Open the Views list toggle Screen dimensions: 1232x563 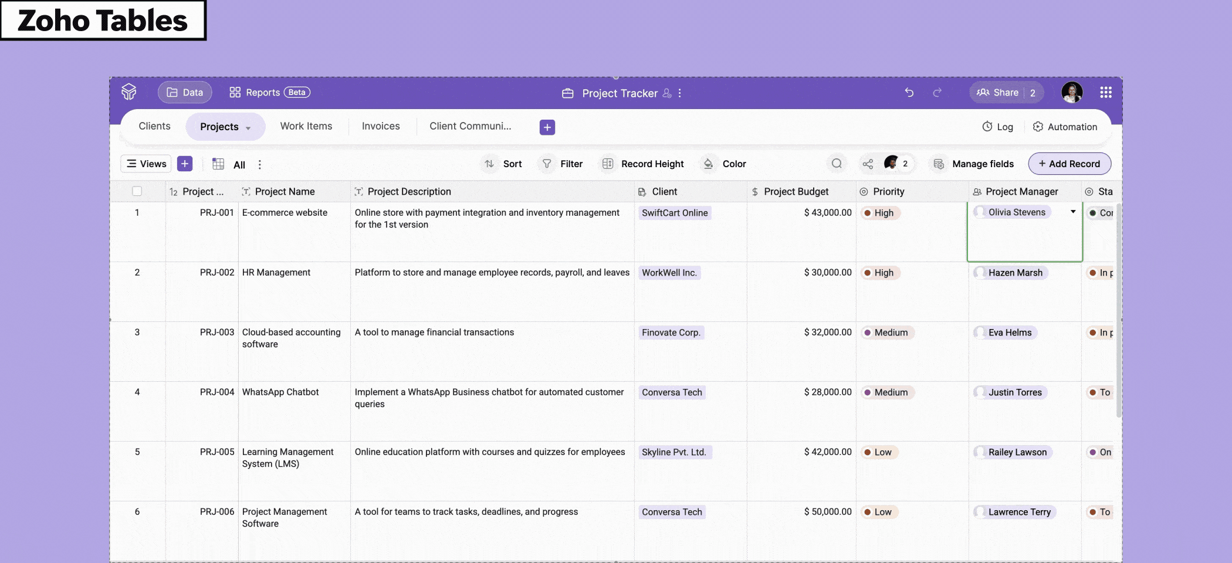[146, 164]
